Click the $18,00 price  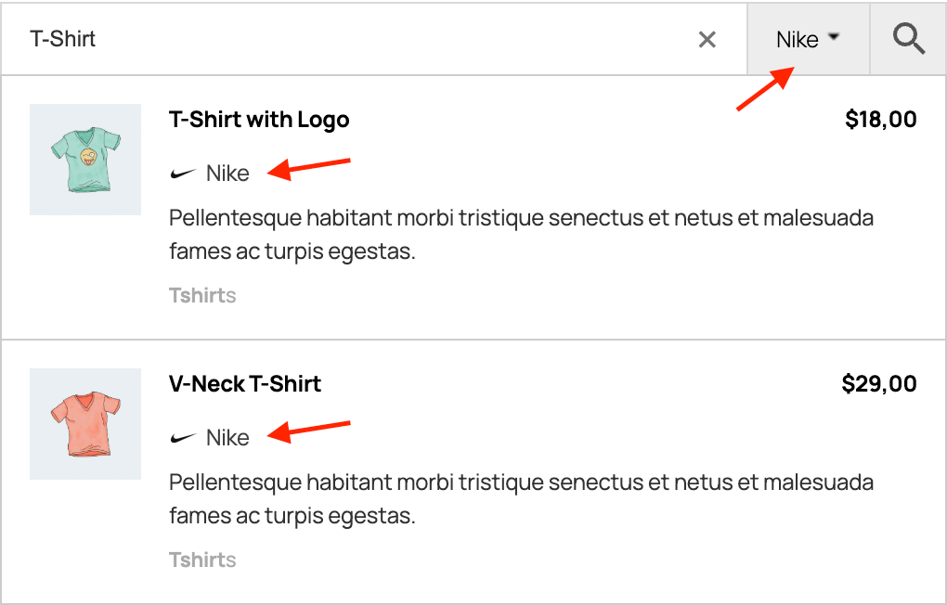(x=880, y=120)
